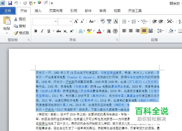Grow the font size
This screenshot has height=131, width=182.
coord(76,21)
